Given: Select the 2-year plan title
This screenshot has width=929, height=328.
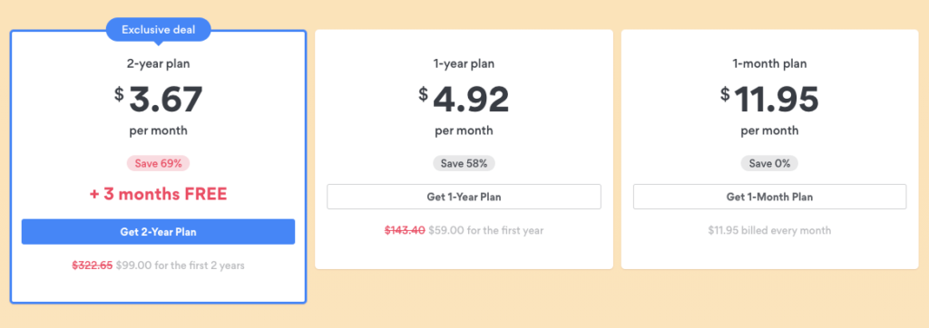Looking at the screenshot, I should click(x=158, y=63).
